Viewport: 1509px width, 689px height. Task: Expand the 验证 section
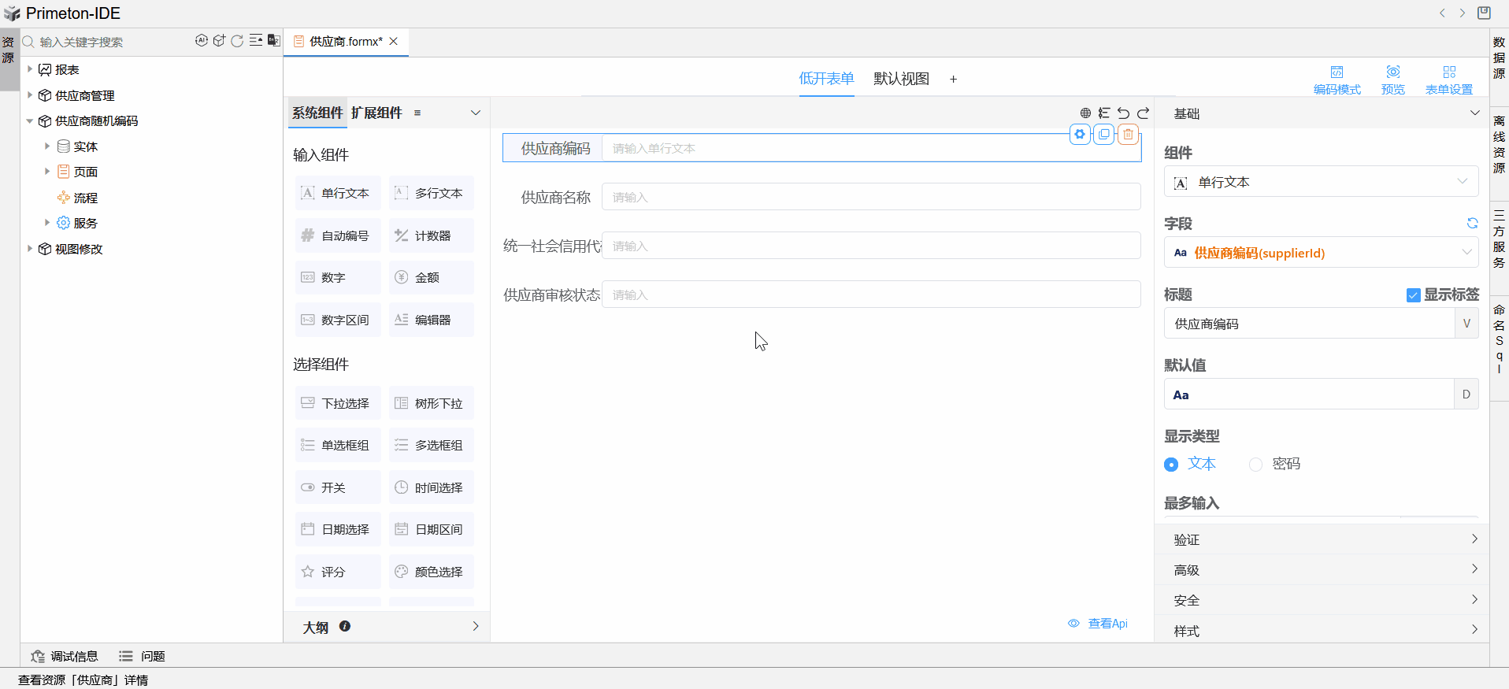click(1321, 539)
